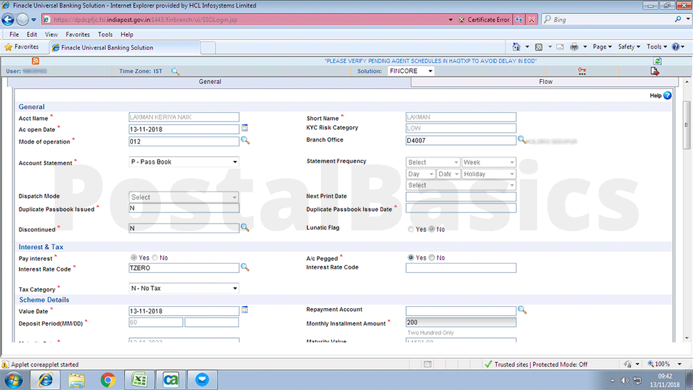Expand the Tax Category dropdown
Screen dimensions: 693x390
pos(184,288)
